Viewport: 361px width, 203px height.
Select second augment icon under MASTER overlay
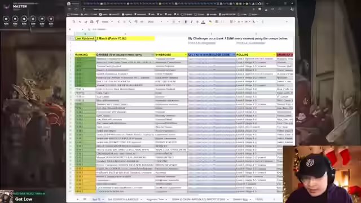(x=15, y=19)
